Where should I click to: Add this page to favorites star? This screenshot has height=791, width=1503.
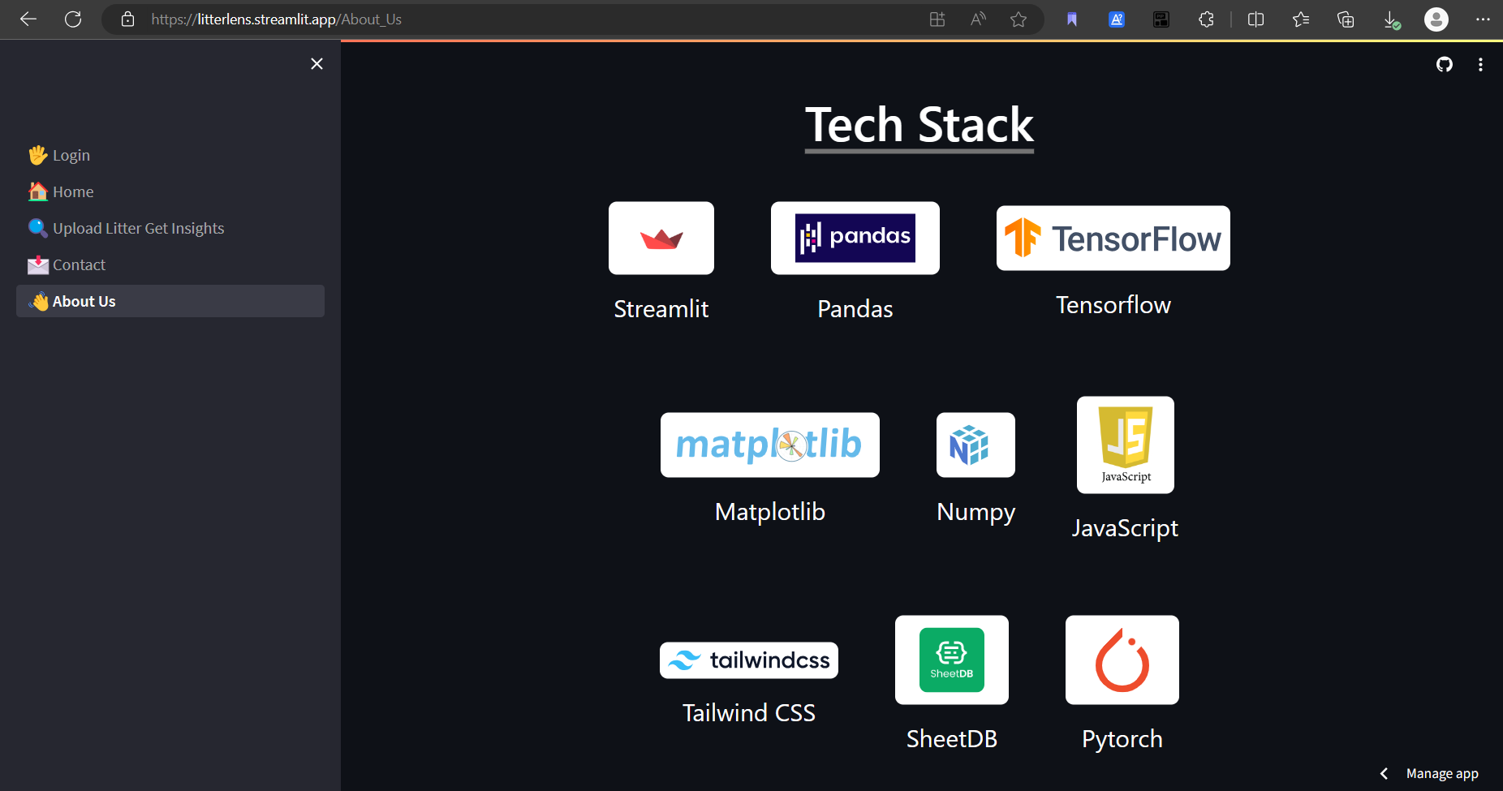(1019, 19)
